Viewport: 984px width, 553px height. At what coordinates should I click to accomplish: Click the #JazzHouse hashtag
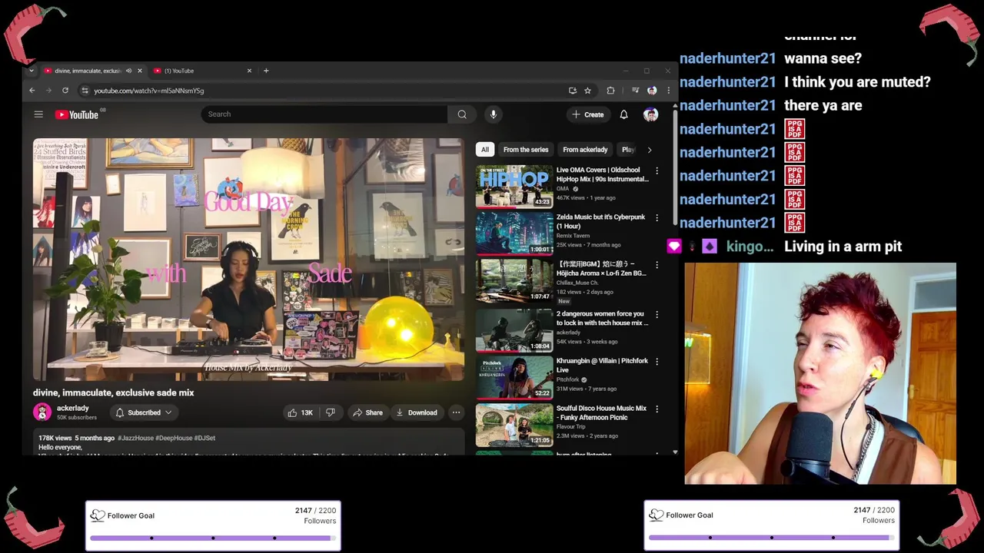135,438
